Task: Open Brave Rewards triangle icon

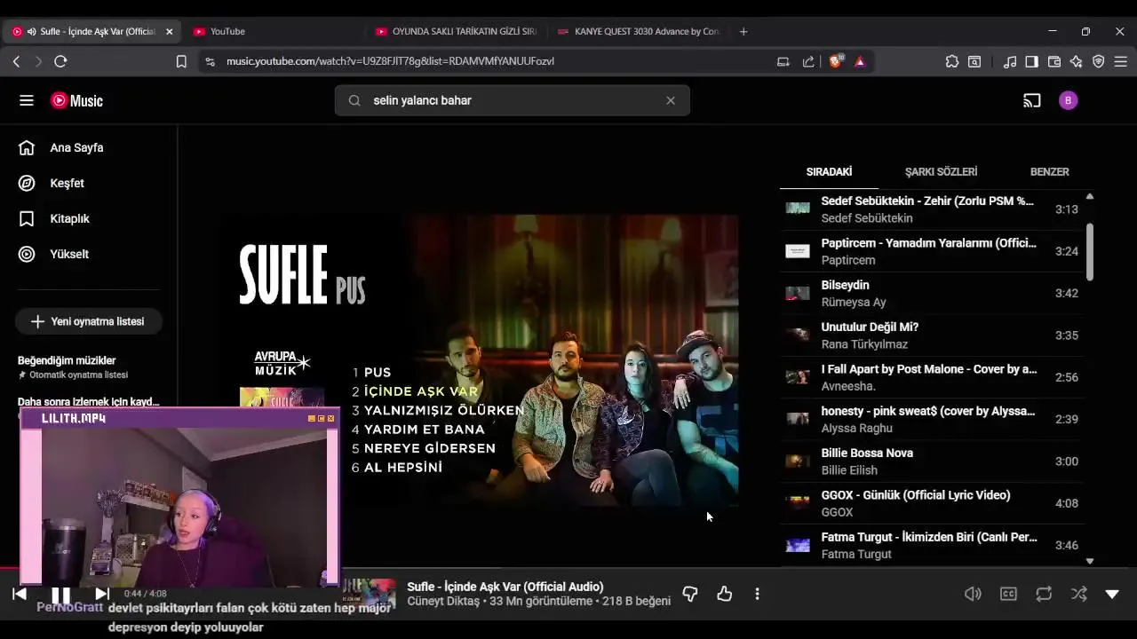Action: coord(860,61)
